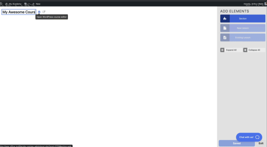Open the WordPress course editor icon

39,12
